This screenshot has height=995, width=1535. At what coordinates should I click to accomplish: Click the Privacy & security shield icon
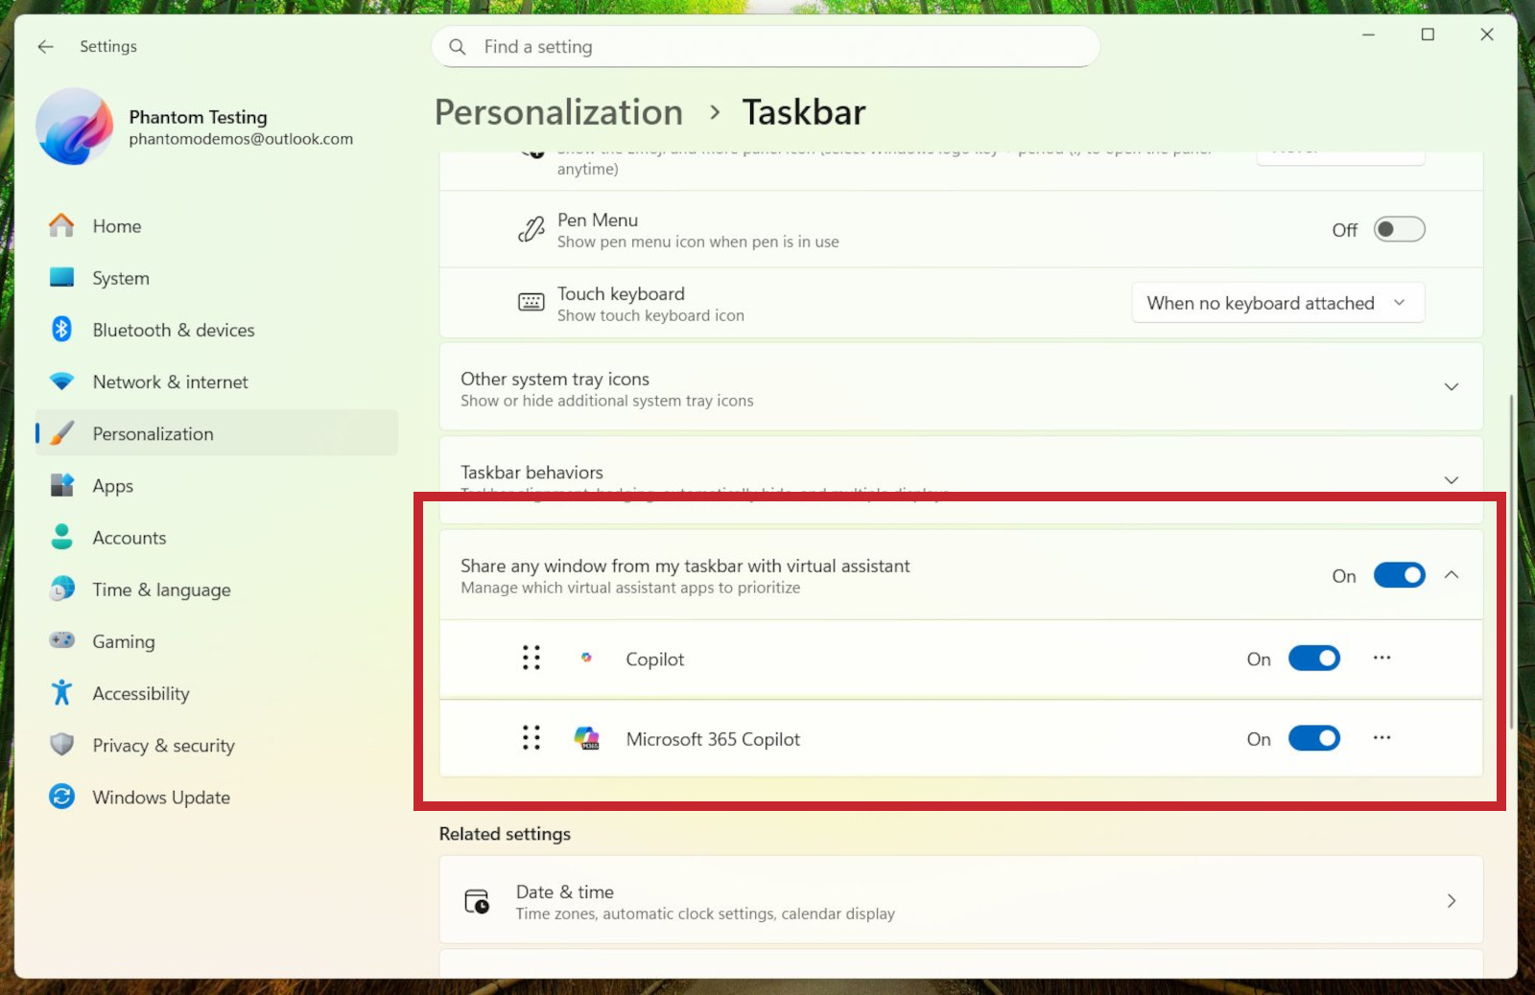(60, 745)
